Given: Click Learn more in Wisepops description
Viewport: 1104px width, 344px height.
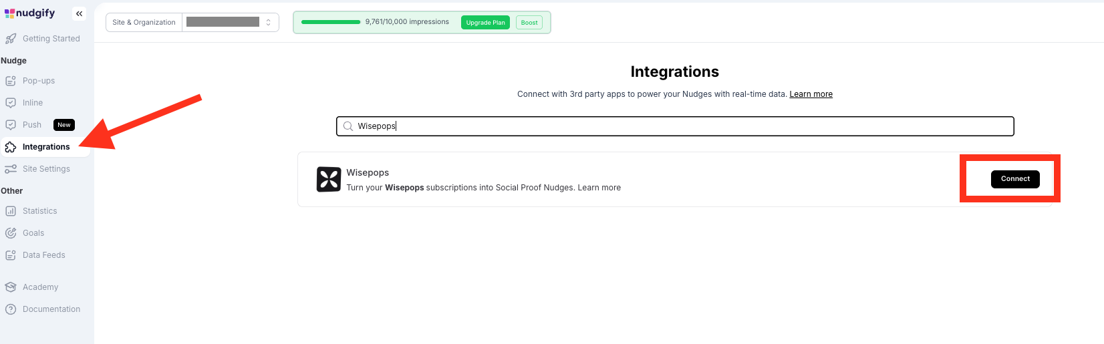Looking at the screenshot, I should 599,188.
